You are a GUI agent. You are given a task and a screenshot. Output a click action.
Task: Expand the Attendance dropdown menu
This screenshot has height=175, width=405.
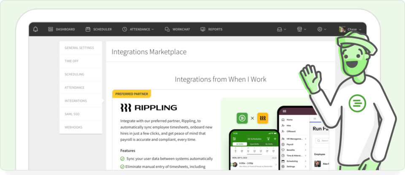point(138,29)
